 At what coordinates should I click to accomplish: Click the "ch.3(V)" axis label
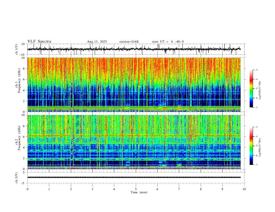(x=17, y=178)
